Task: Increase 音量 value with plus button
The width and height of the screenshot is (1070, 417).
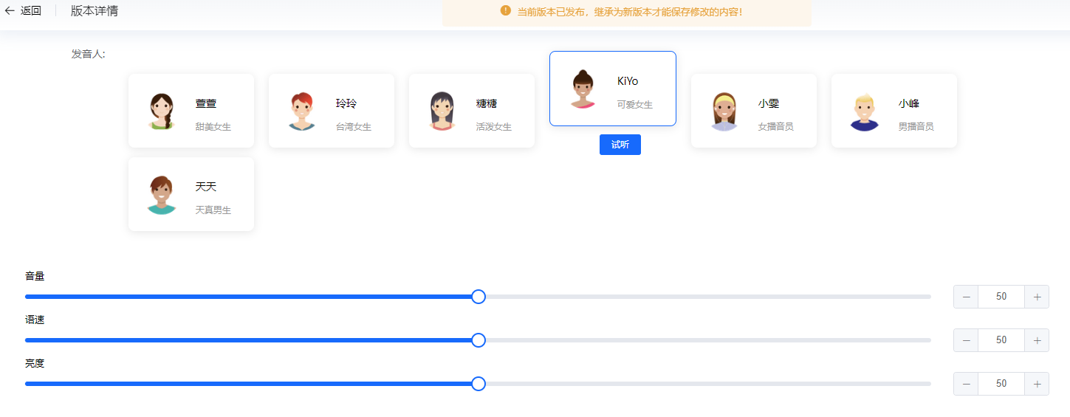Action: pyautogui.click(x=1037, y=297)
